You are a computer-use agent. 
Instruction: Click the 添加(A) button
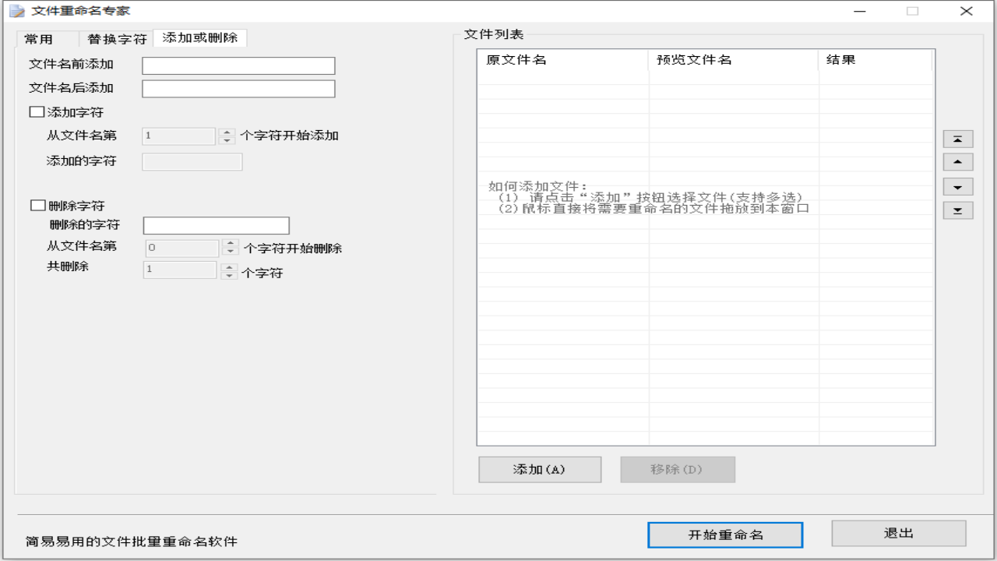pos(539,469)
